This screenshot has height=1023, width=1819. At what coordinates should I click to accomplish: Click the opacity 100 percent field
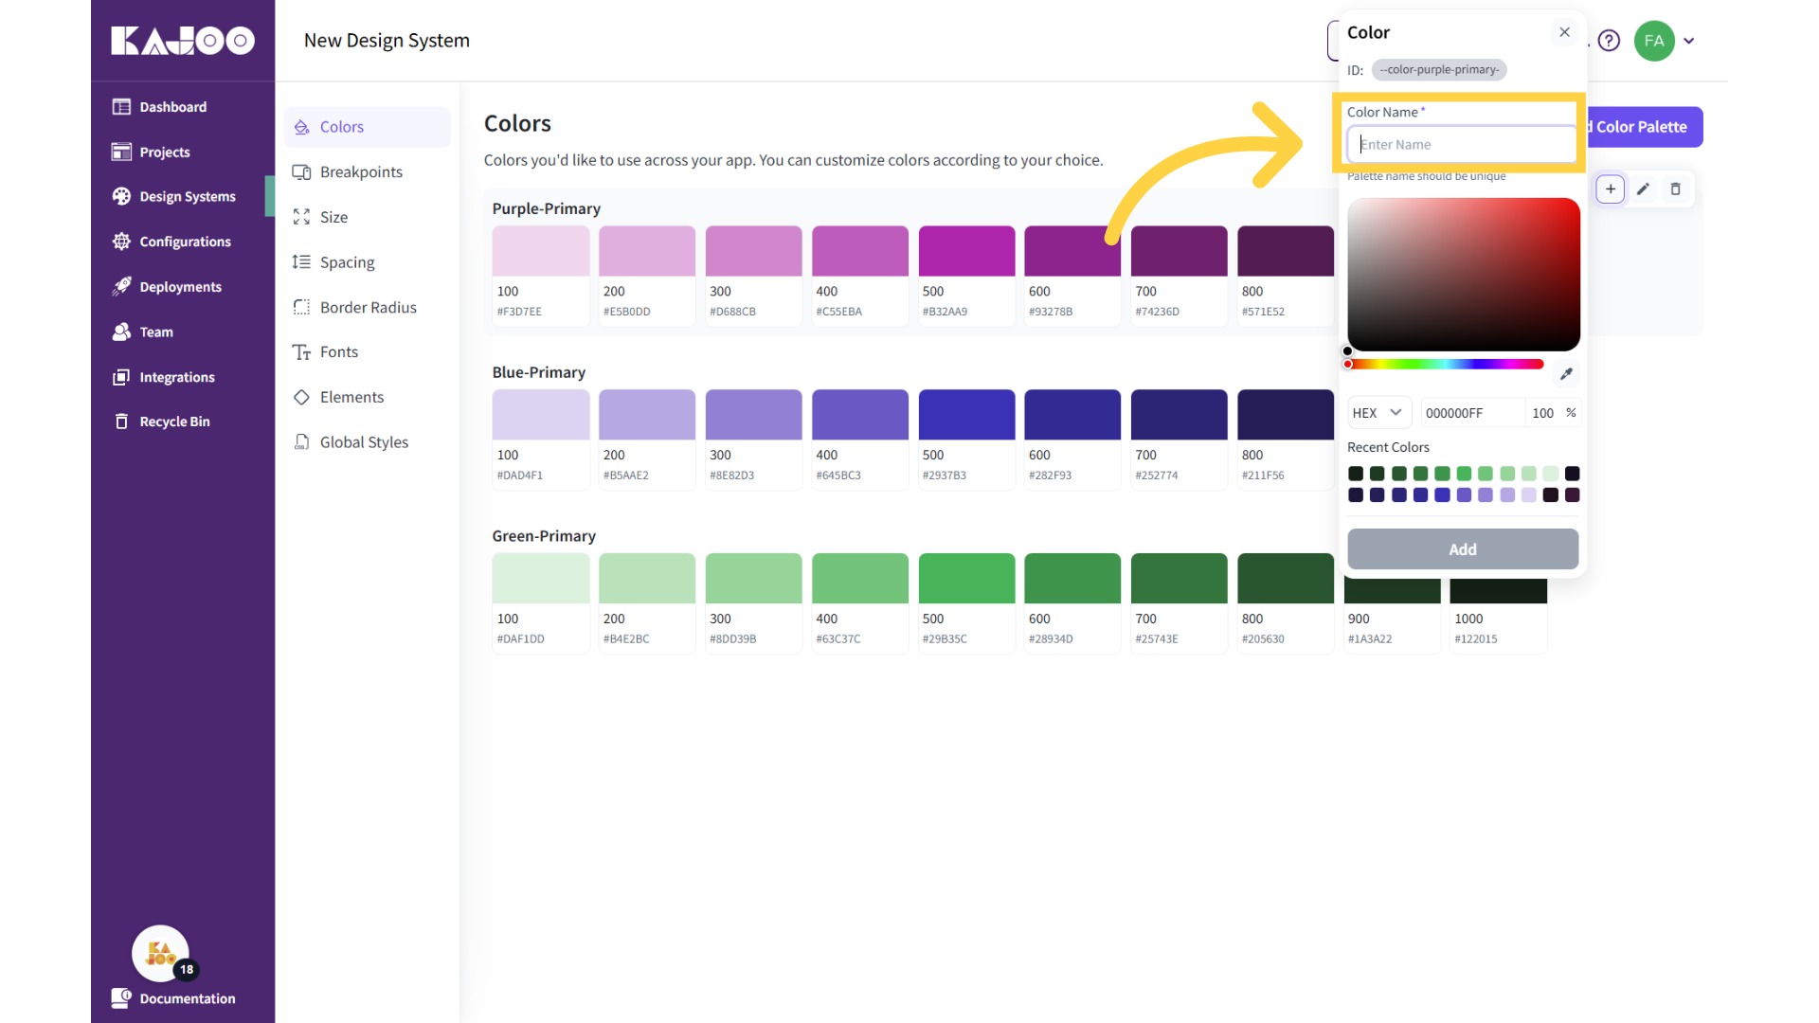[1543, 413]
